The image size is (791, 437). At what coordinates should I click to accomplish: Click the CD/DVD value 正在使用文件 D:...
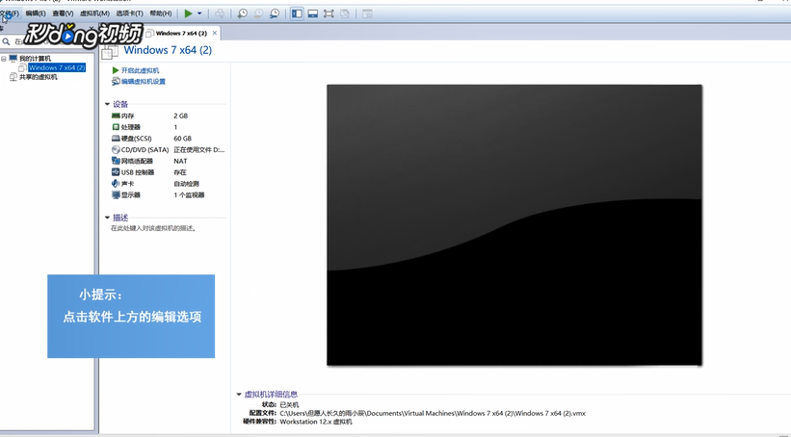click(x=199, y=150)
